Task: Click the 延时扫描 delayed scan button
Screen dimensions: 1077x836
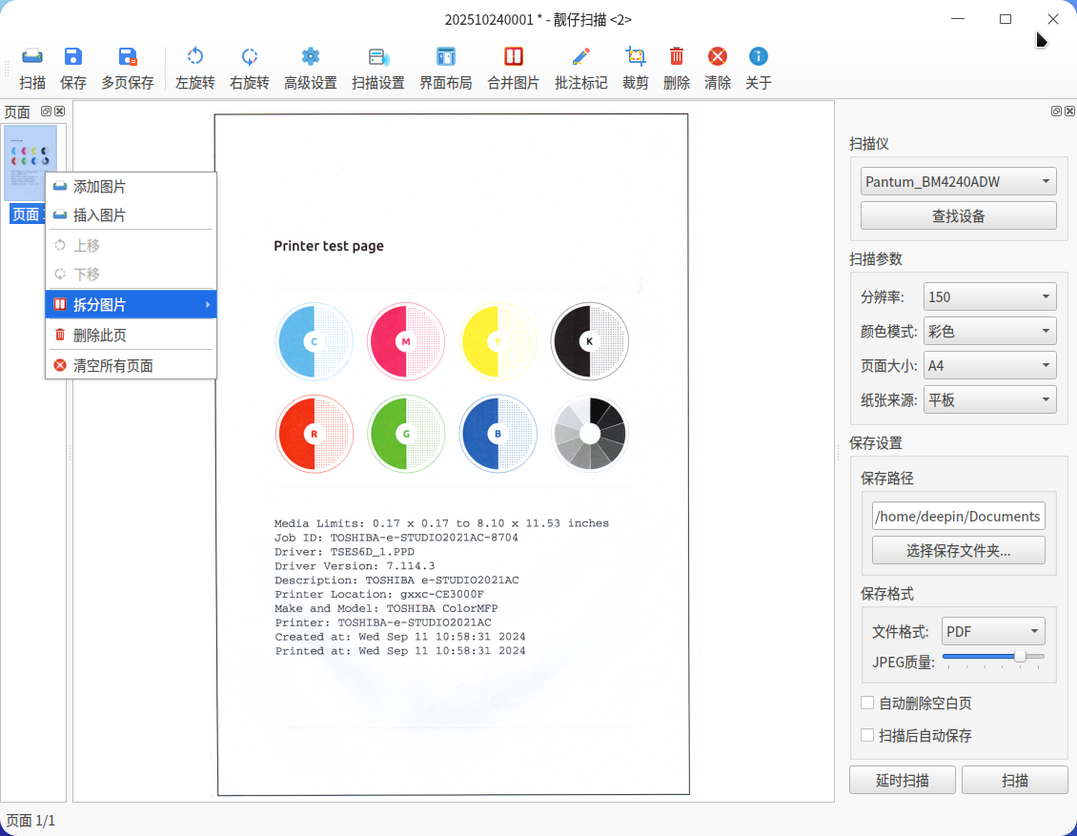Action: pos(902,780)
